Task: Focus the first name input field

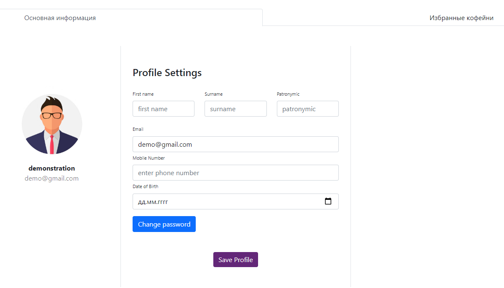Action: click(x=164, y=109)
